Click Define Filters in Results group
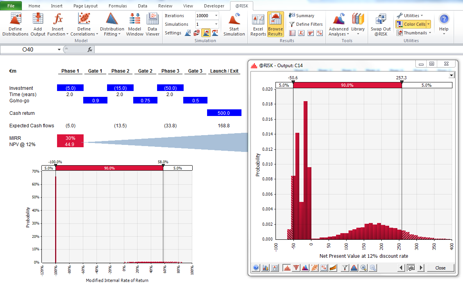 click(x=306, y=24)
